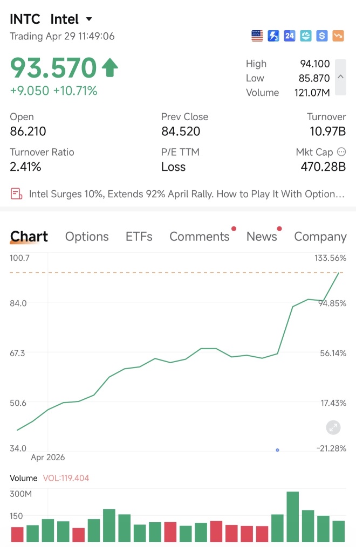Tap the Volume indicator label
The image size is (356, 547).
click(23, 478)
